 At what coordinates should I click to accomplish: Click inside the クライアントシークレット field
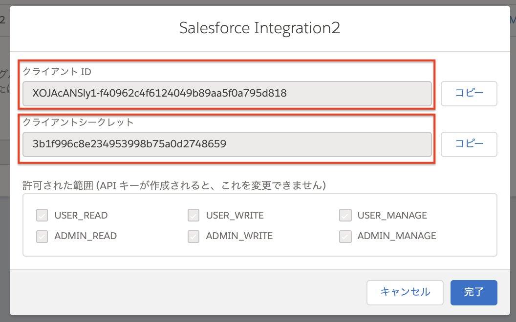click(x=227, y=144)
